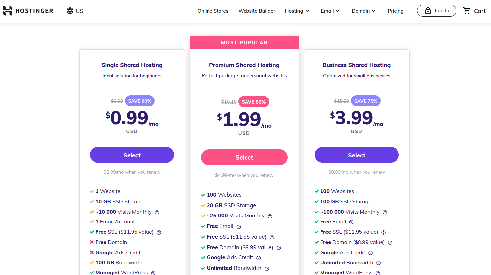Click help icon next to ~100 000 Visits Monthly
This screenshot has height=275, width=491.
point(385,212)
